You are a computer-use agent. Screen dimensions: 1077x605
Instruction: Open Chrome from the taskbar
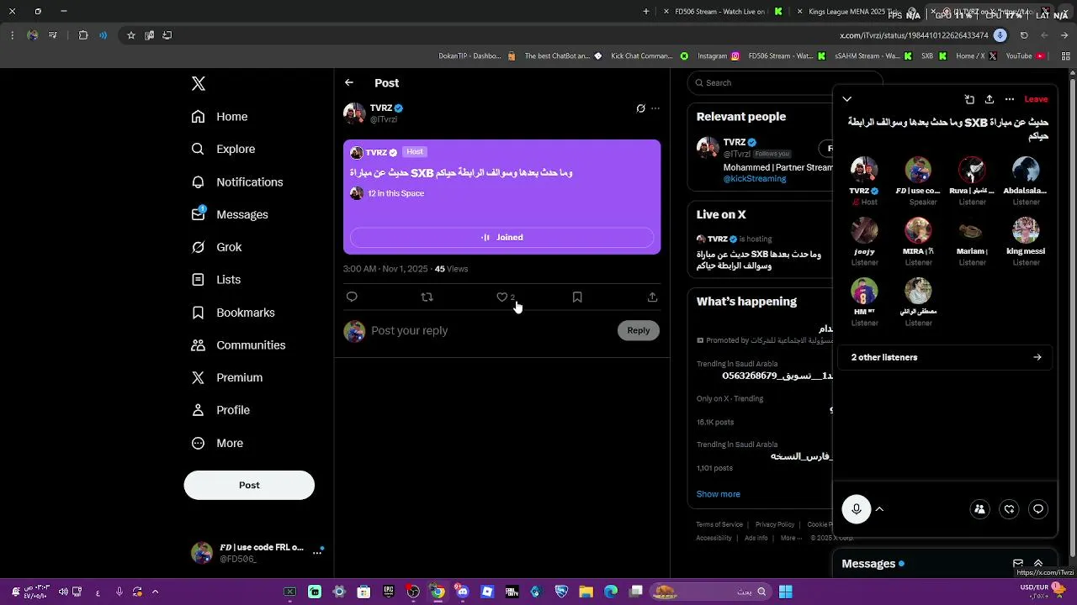coord(438,592)
